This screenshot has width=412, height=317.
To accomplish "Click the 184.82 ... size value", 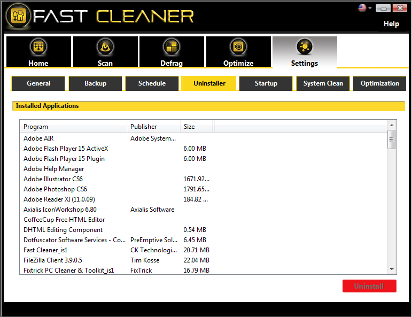I will pos(196,199).
